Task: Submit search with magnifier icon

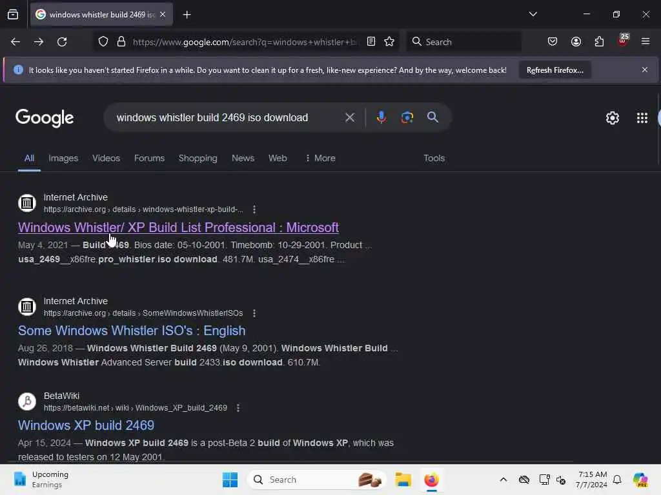Action: coord(432,117)
